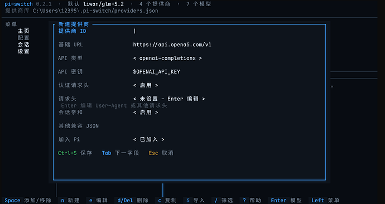
Task: Click the Enter 编辑 User-Agent hint text
Action: click(114, 105)
